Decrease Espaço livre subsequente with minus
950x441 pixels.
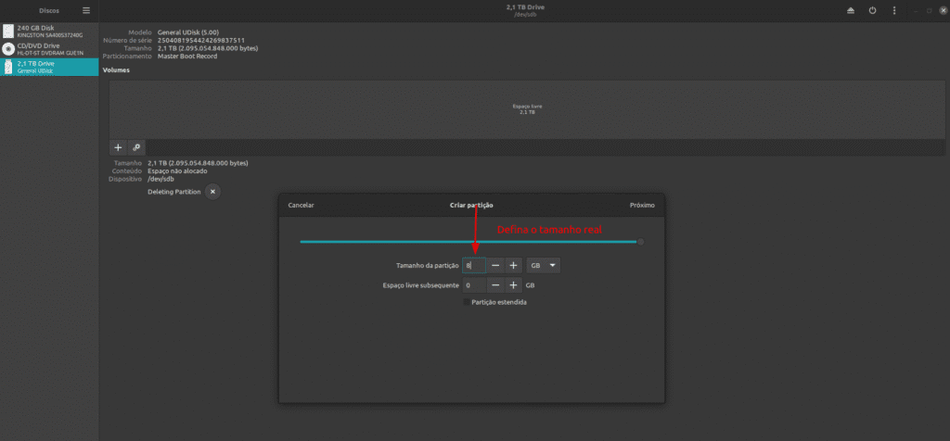(x=495, y=285)
